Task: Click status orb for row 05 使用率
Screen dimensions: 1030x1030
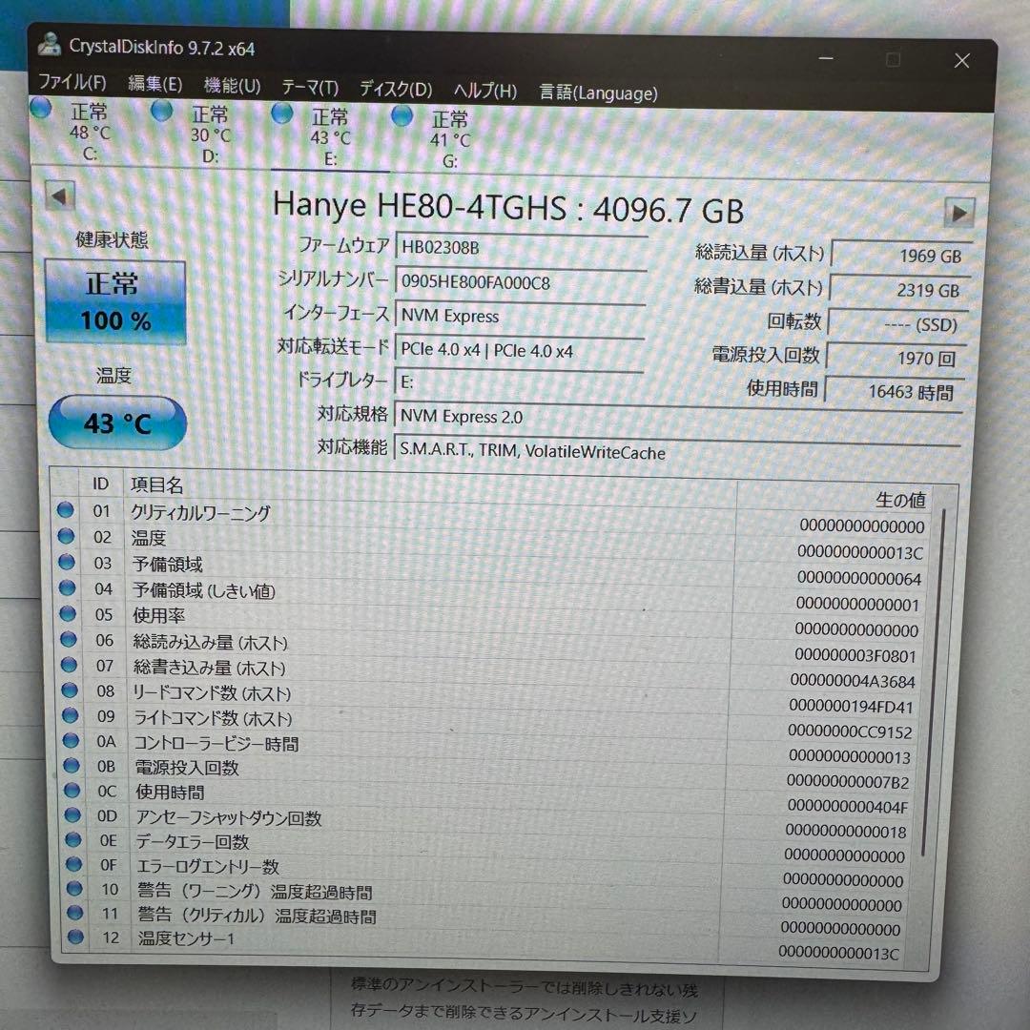Action: click(x=69, y=613)
